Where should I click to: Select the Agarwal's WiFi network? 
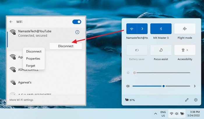click(46, 83)
